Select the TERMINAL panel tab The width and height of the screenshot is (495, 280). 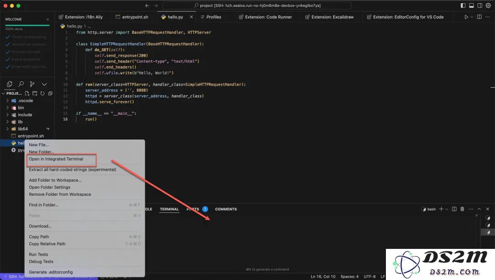169,209
